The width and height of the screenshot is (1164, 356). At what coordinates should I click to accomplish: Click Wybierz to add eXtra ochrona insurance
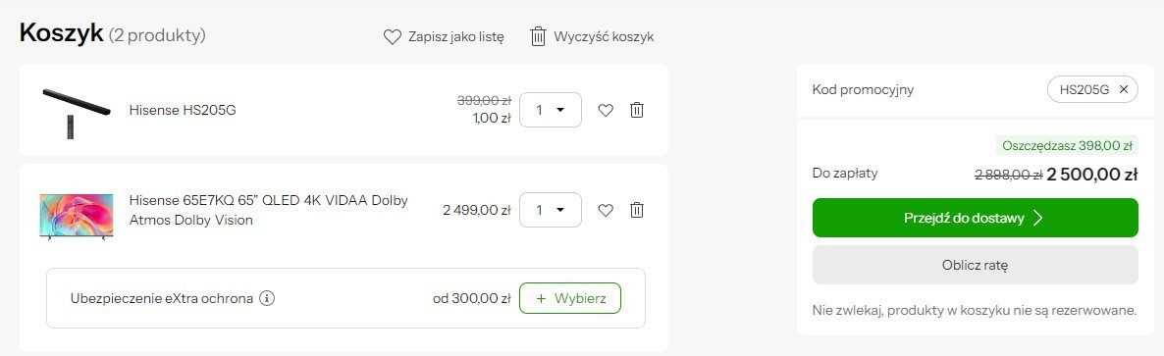click(570, 298)
